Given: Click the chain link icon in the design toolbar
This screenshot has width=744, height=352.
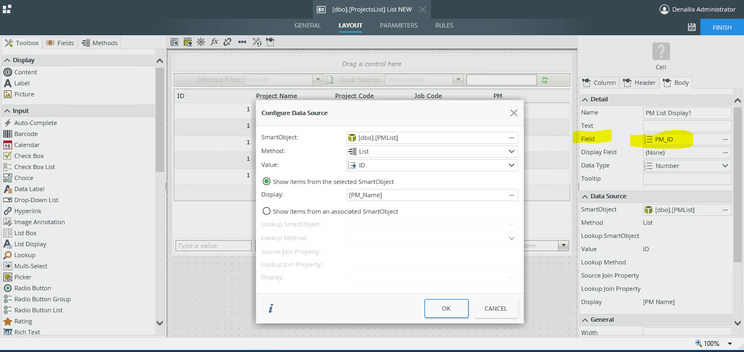Looking at the screenshot, I should tap(227, 42).
